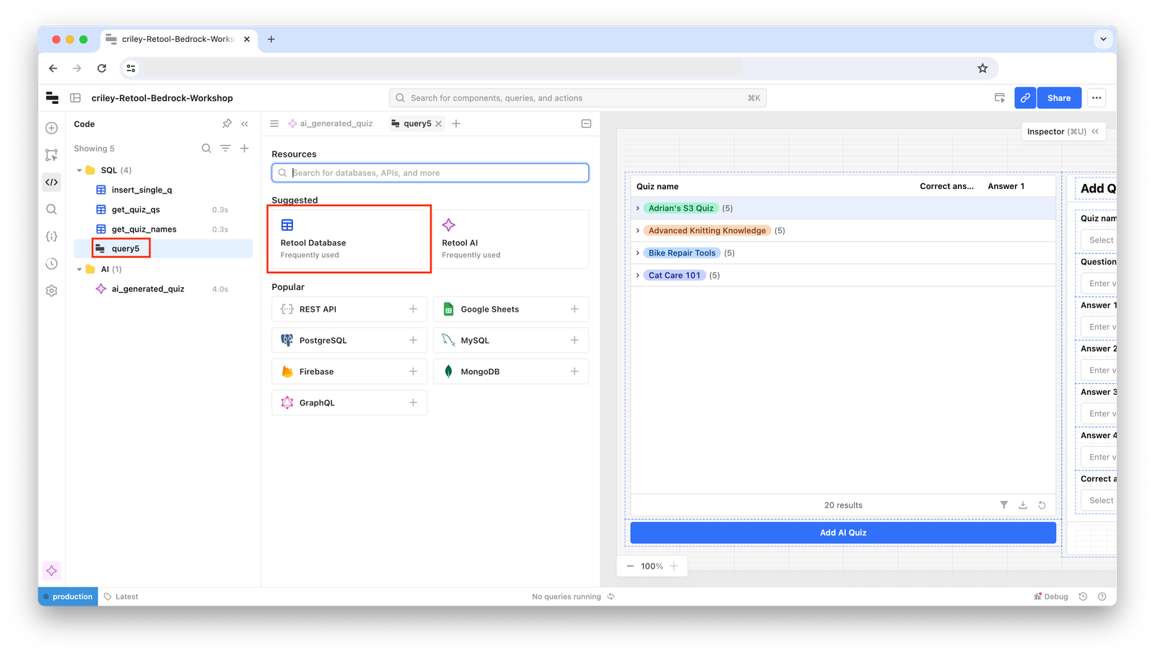The width and height of the screenshot is (1155, 656).
Task: Expand the Bike Repair Tools group
Action: pyautogui.click(x=638, y=253)
